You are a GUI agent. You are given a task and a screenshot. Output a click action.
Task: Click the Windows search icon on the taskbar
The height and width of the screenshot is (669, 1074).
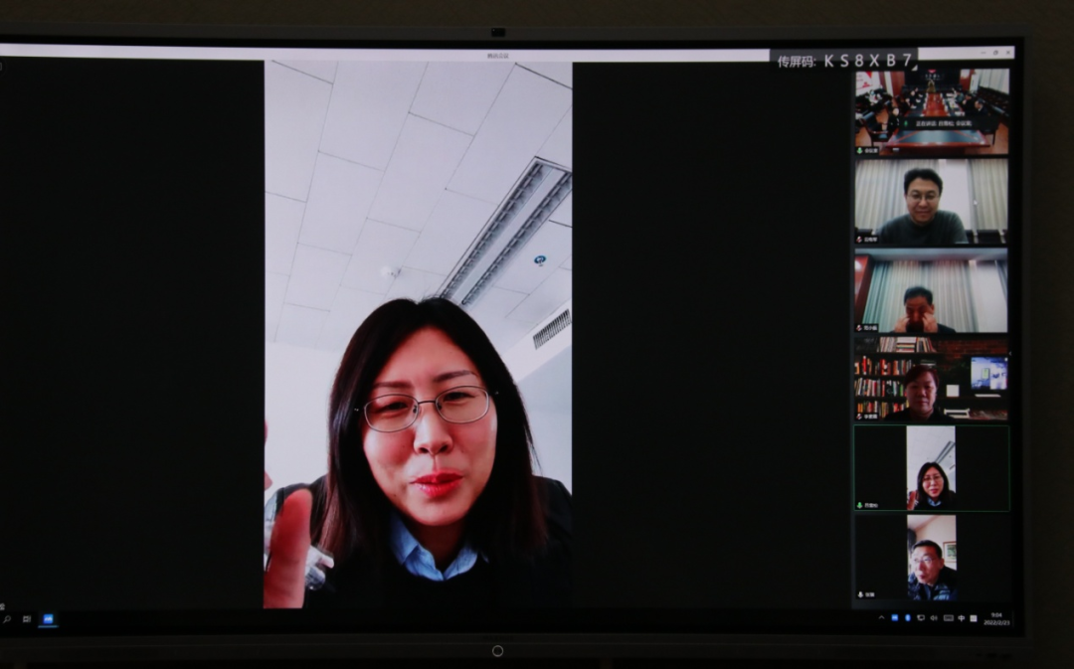click(7, 619)
